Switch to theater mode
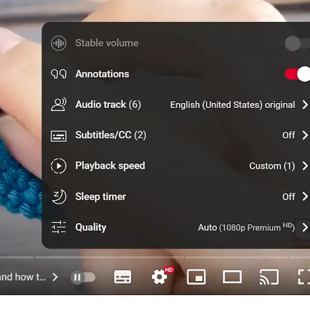The image size is (310, 310). coord(232,277)
